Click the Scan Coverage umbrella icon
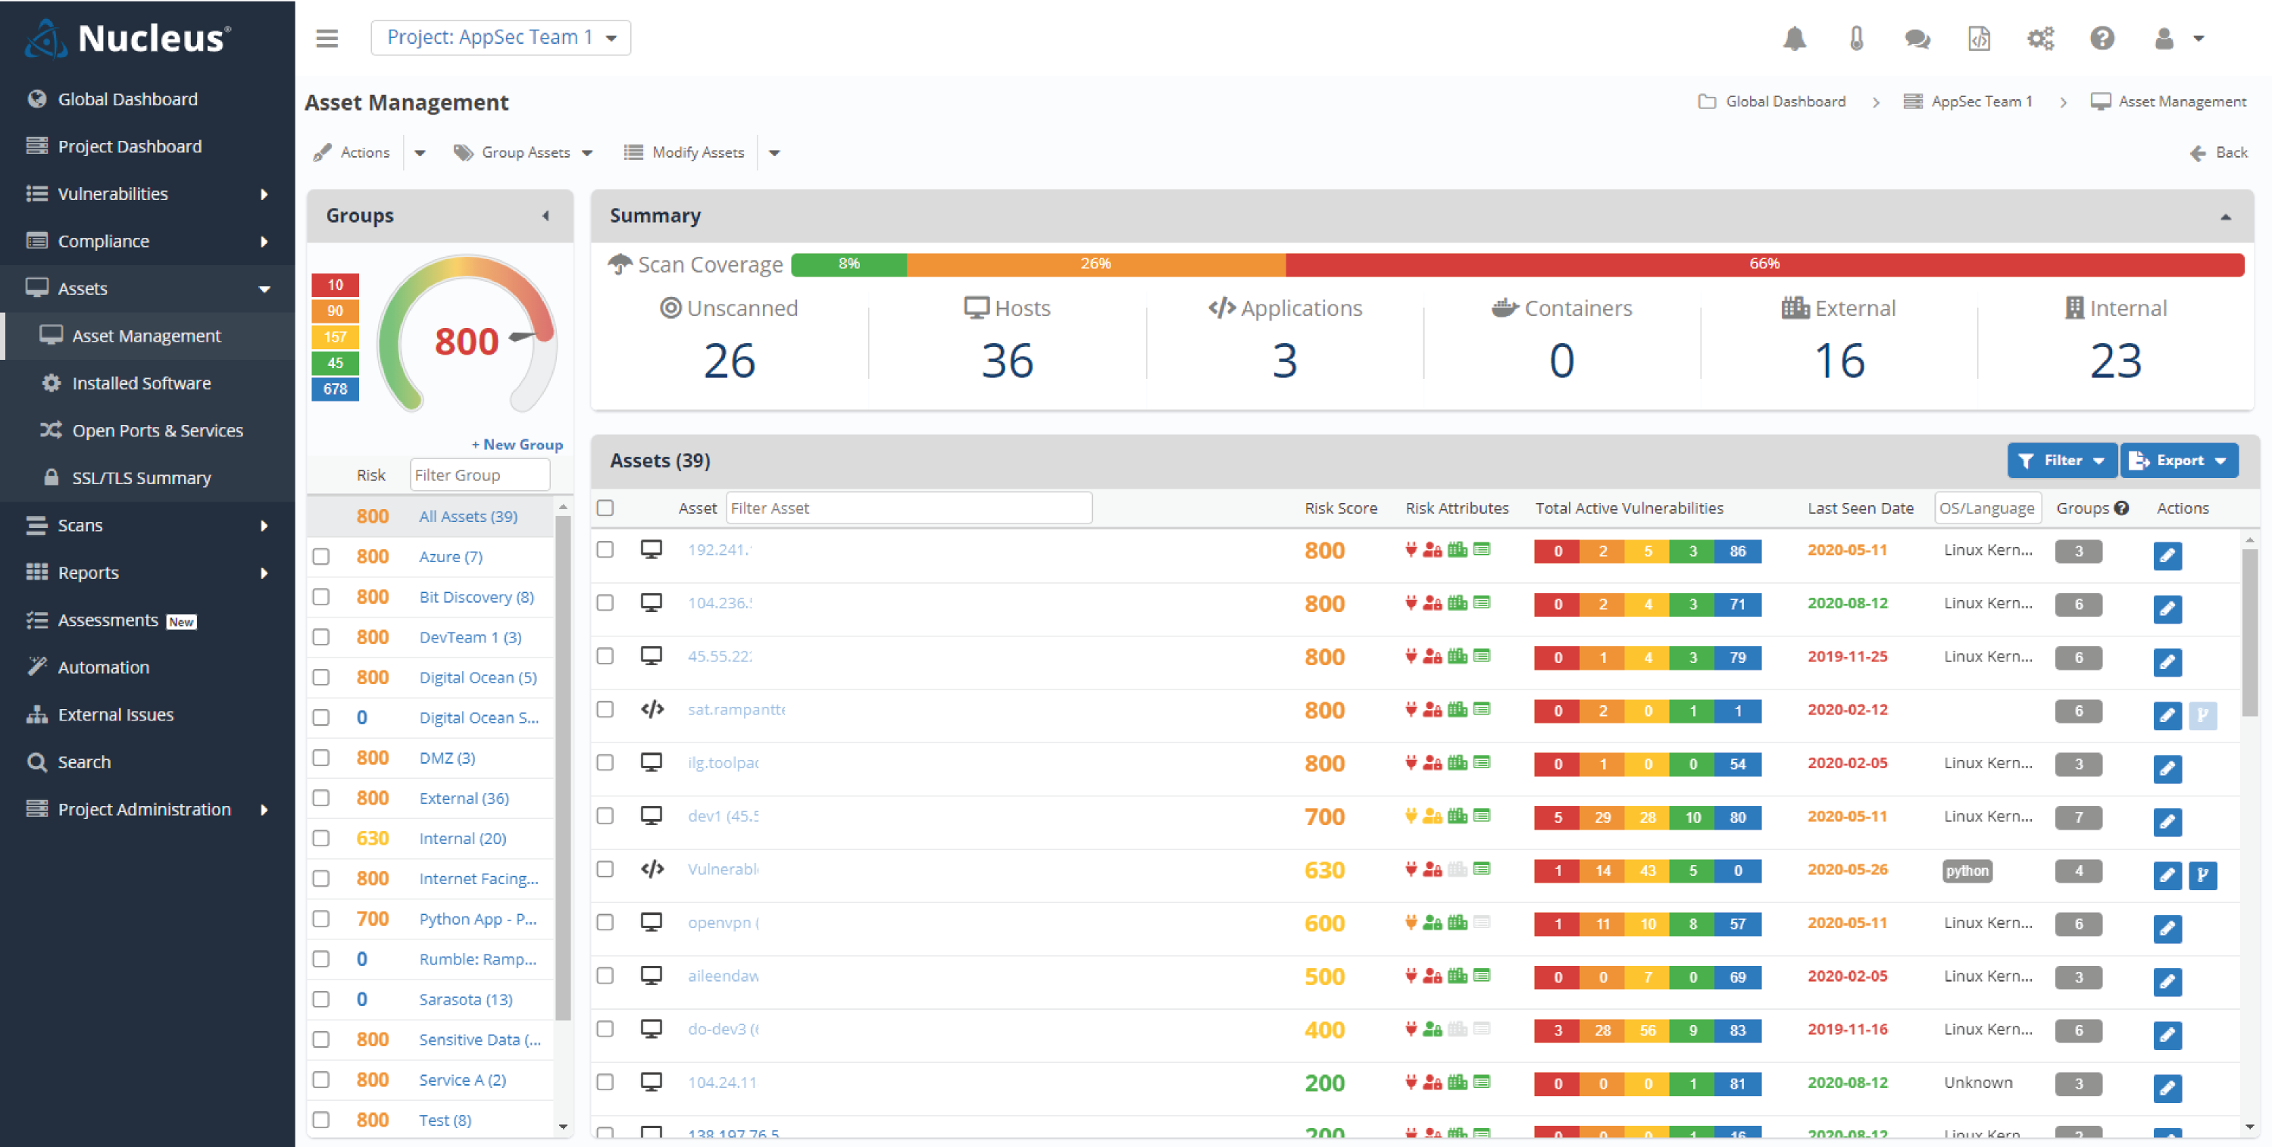The width and height of the screenshot is (2272, 1147). [620, 264]
